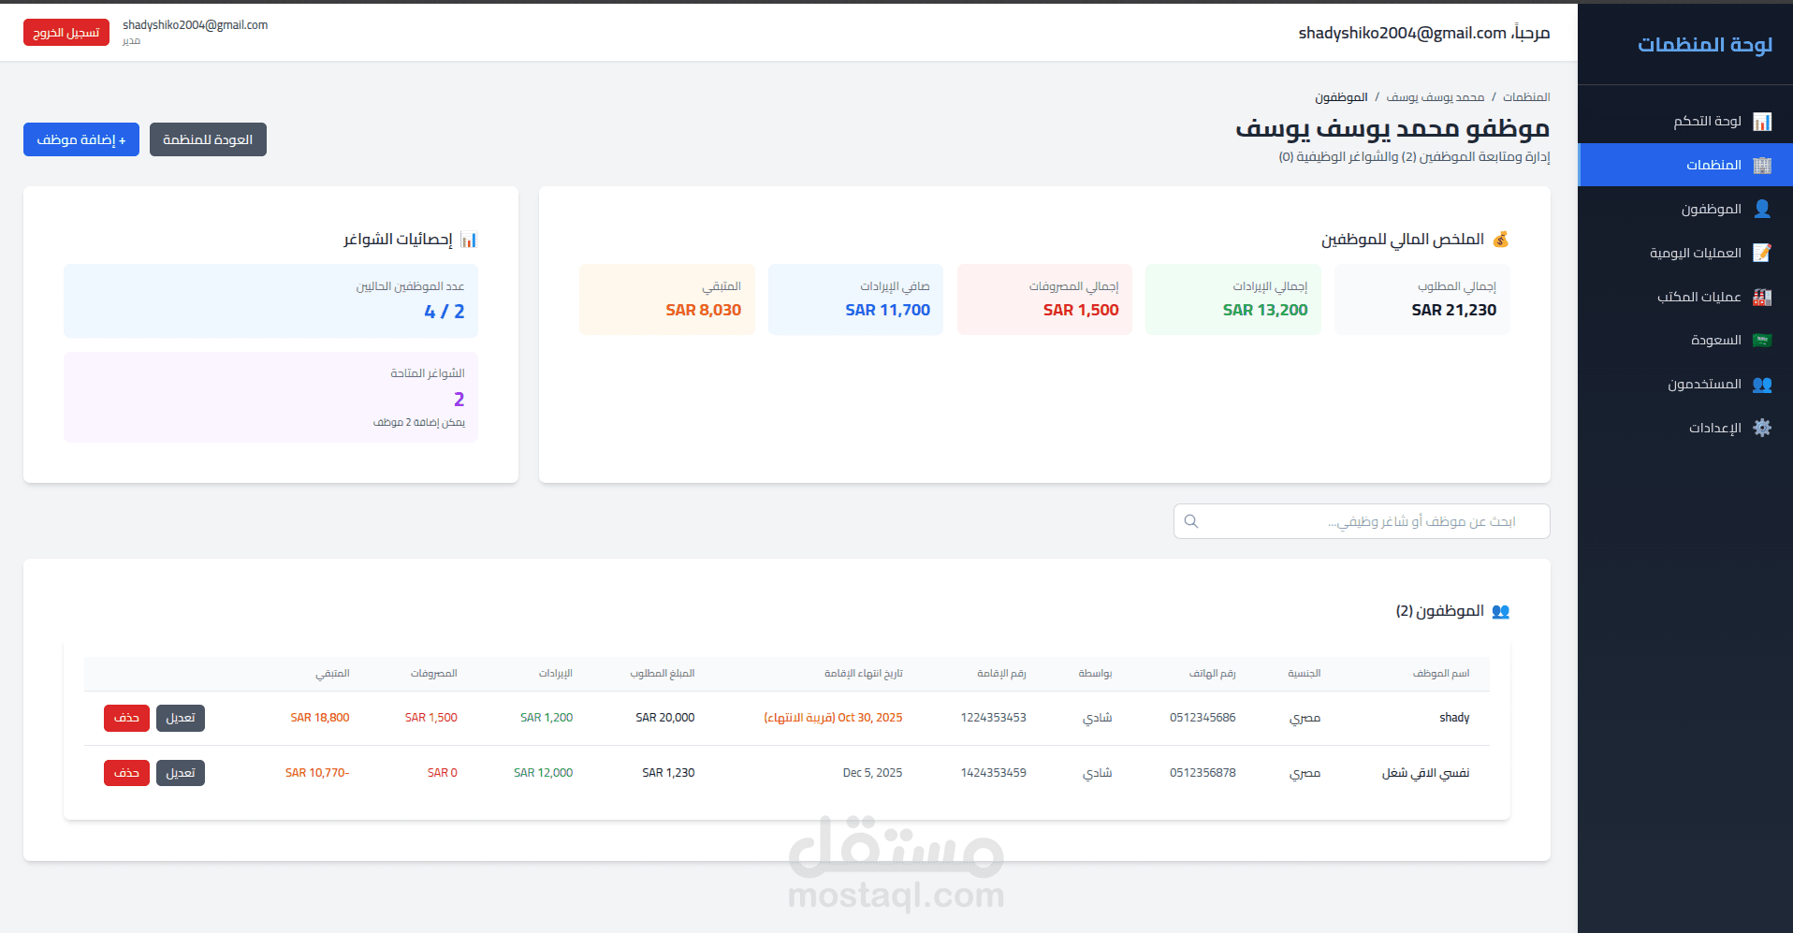
Task: Click the المنظمات breadcrumb link
Action: pos(1526,97)
